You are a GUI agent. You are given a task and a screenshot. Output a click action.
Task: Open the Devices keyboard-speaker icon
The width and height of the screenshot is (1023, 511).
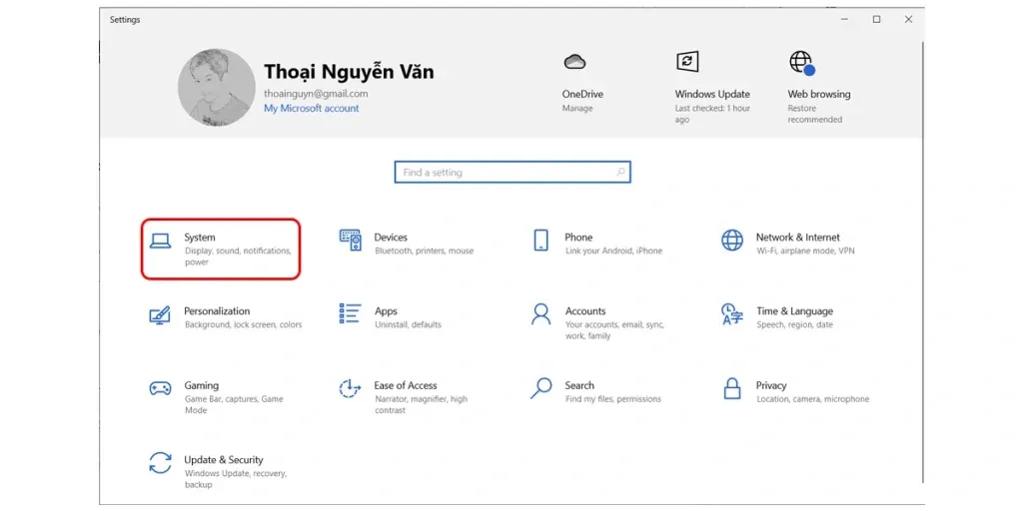[351, 241]
